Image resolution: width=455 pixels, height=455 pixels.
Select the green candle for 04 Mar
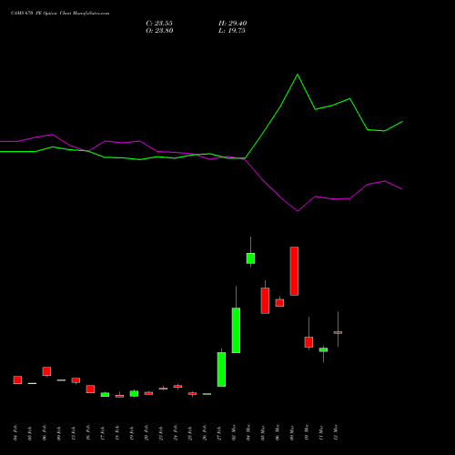point(250,258)
